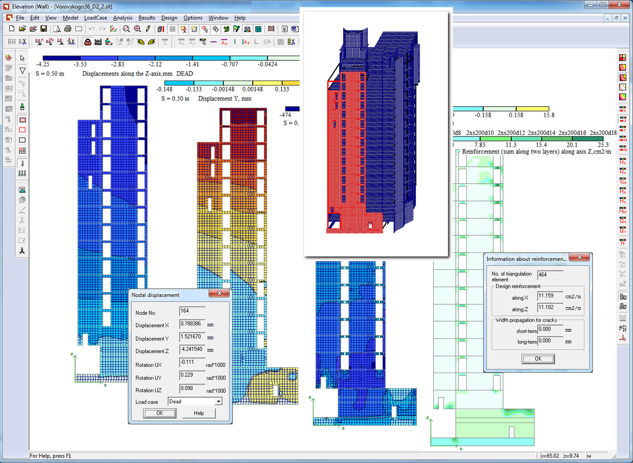Click the Word export icon
The image size is (633, 463).
click(x=295, y=29)
